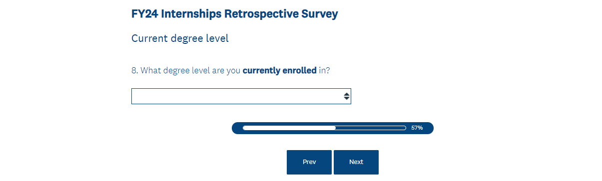Click the empty select field for question 8
The width and height of the screenshot is (602, 181).
click(x=241, y=96)
